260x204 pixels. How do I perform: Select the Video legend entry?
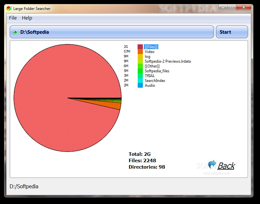(x=149, y=52)
